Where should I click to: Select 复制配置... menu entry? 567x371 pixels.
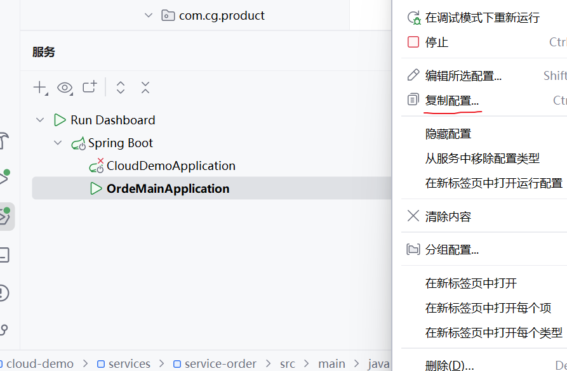click(451, 100)
